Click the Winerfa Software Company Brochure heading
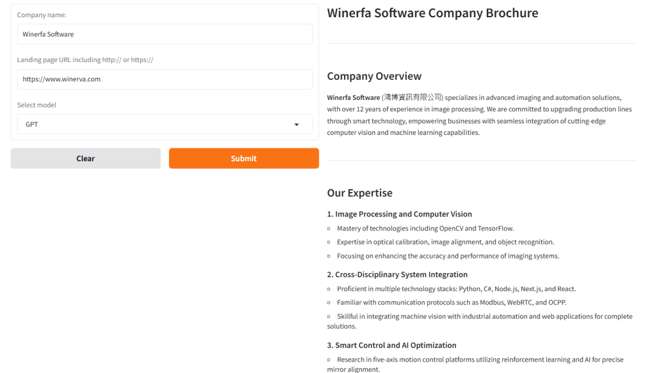The width and height of the screenshot is (655, 373). [x=432, y=13]
